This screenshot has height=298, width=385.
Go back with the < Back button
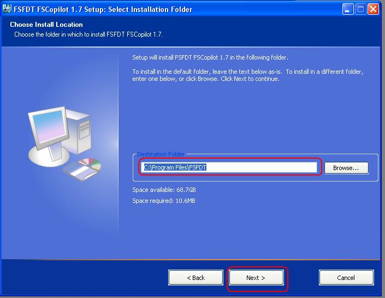pyautogui.click(x=196, y=278)
